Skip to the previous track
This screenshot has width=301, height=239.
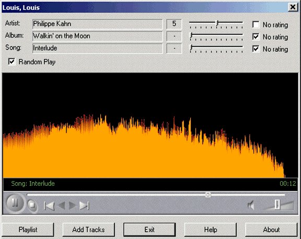[x=49, y=206]
